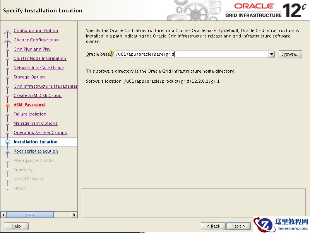The image size is (310, 233).
Task: Click the Help button
Action: coord(16,226)
